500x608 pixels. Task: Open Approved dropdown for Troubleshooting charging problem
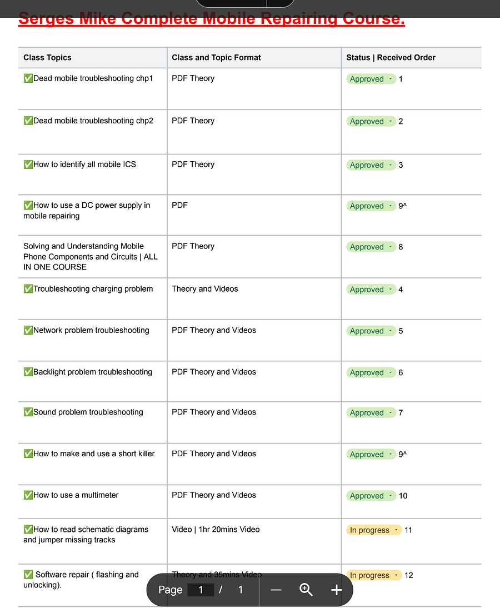click(371, 290)
